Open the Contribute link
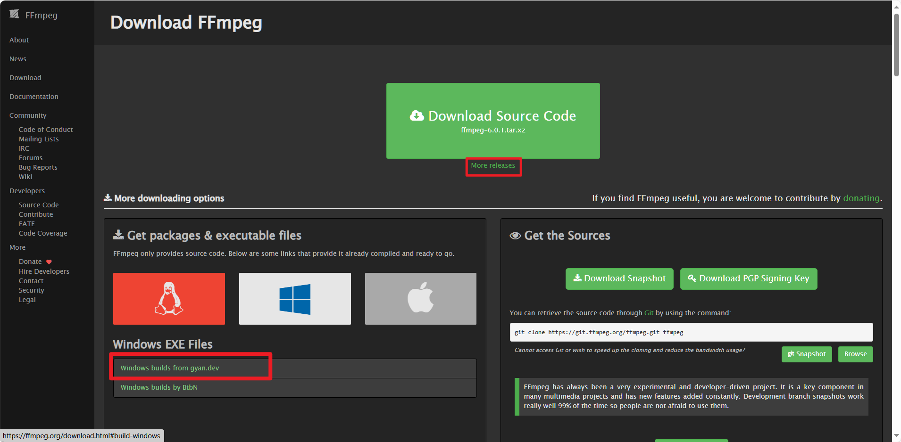 click(36, 214)
